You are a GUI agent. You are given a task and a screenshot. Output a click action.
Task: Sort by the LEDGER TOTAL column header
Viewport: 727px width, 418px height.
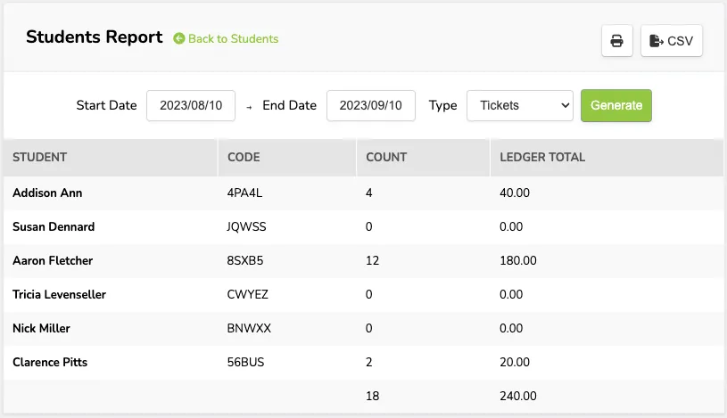tap(542, 157)
